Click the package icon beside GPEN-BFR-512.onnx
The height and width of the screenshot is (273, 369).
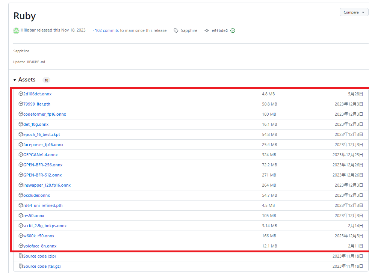point(21,175)
